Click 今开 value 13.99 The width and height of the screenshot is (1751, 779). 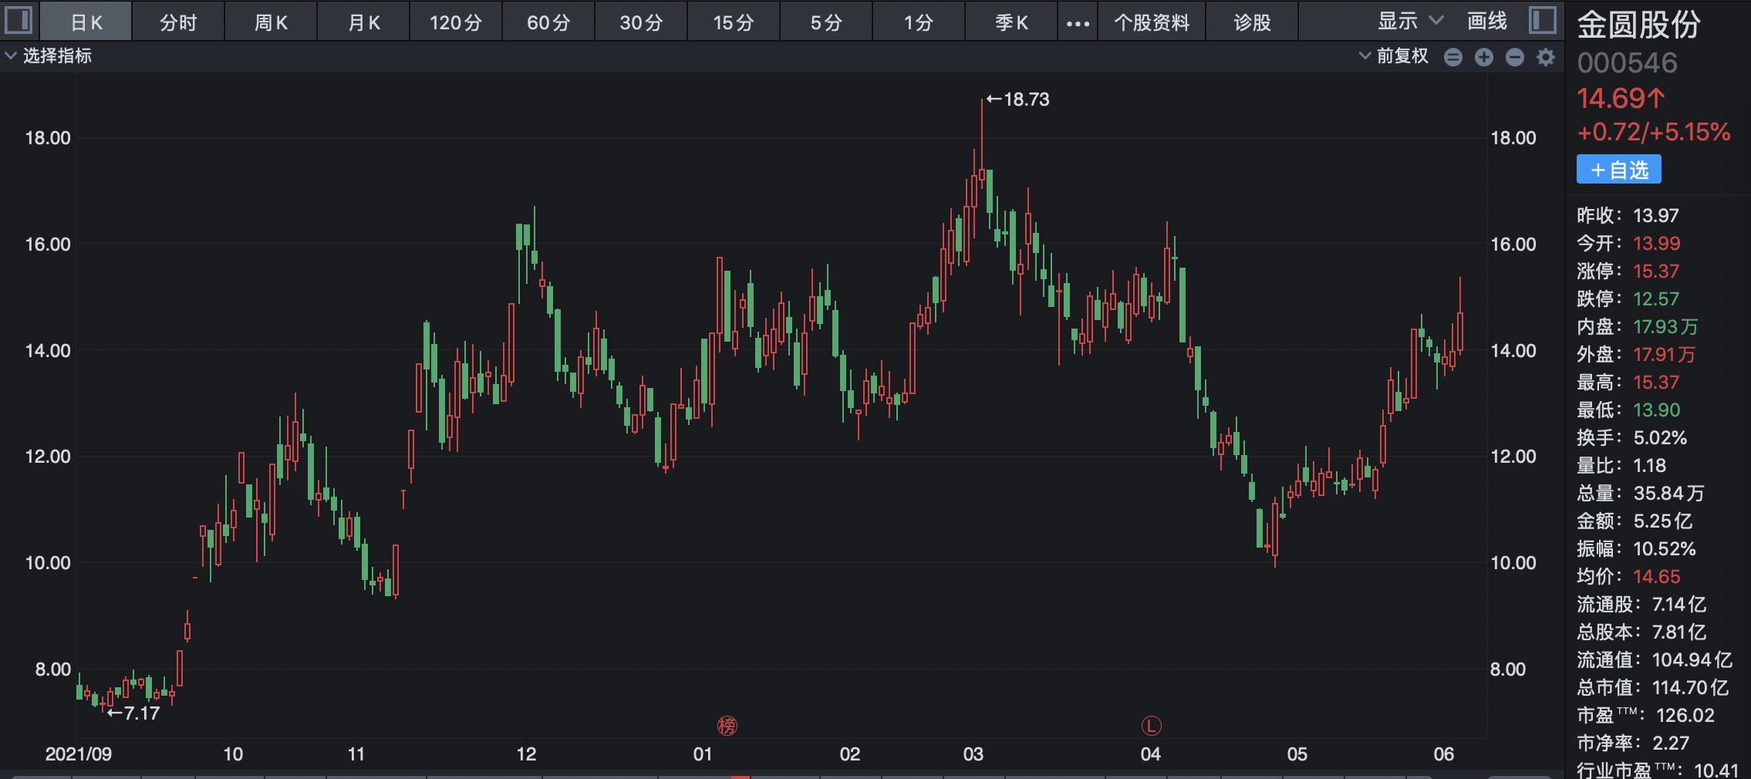(1656, 243)
